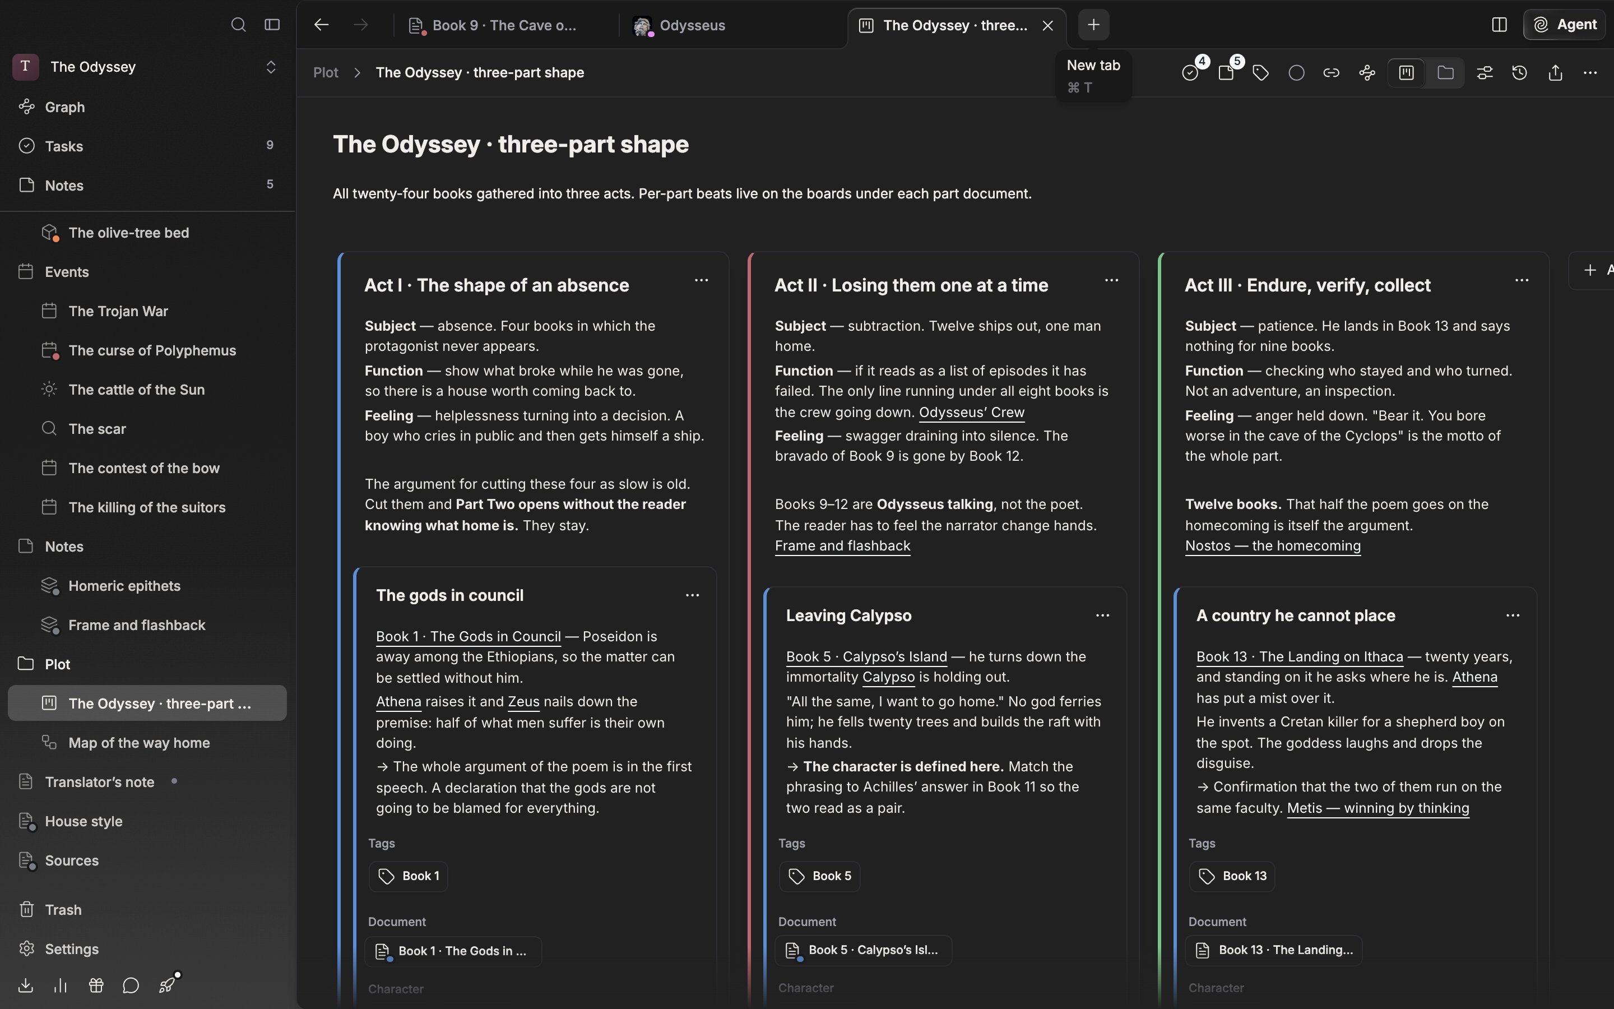Open the search icon in the sidebar header
The width and height of the screenshot is (1614, 1009).
238,25
